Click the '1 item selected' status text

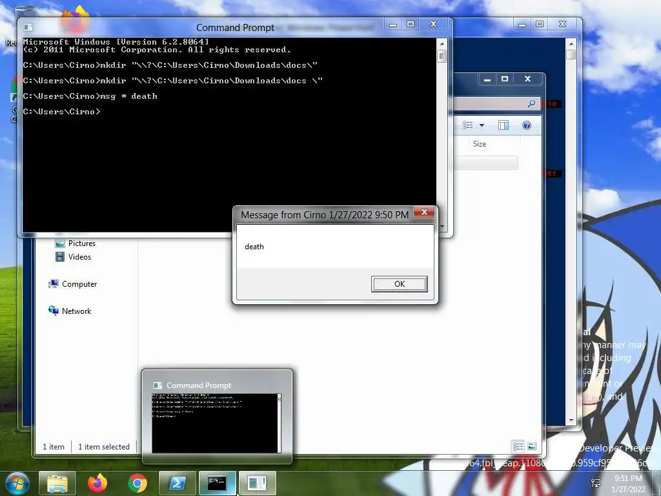click(x=104, y=447)
